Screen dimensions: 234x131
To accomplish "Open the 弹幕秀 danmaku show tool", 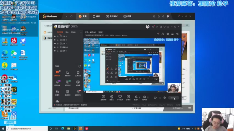I will pos(57,93).
